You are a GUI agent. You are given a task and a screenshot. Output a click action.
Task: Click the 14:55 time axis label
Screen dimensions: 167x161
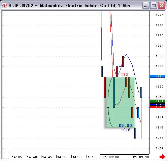tap(77, 157)
